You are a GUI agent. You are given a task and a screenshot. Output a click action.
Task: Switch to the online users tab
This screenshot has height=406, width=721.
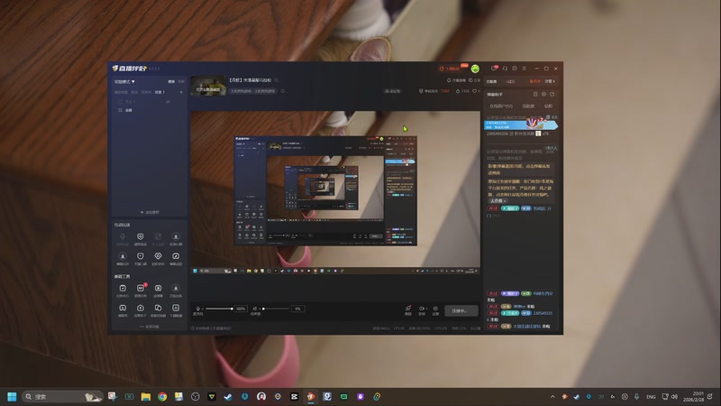click(x=501, y=106)
